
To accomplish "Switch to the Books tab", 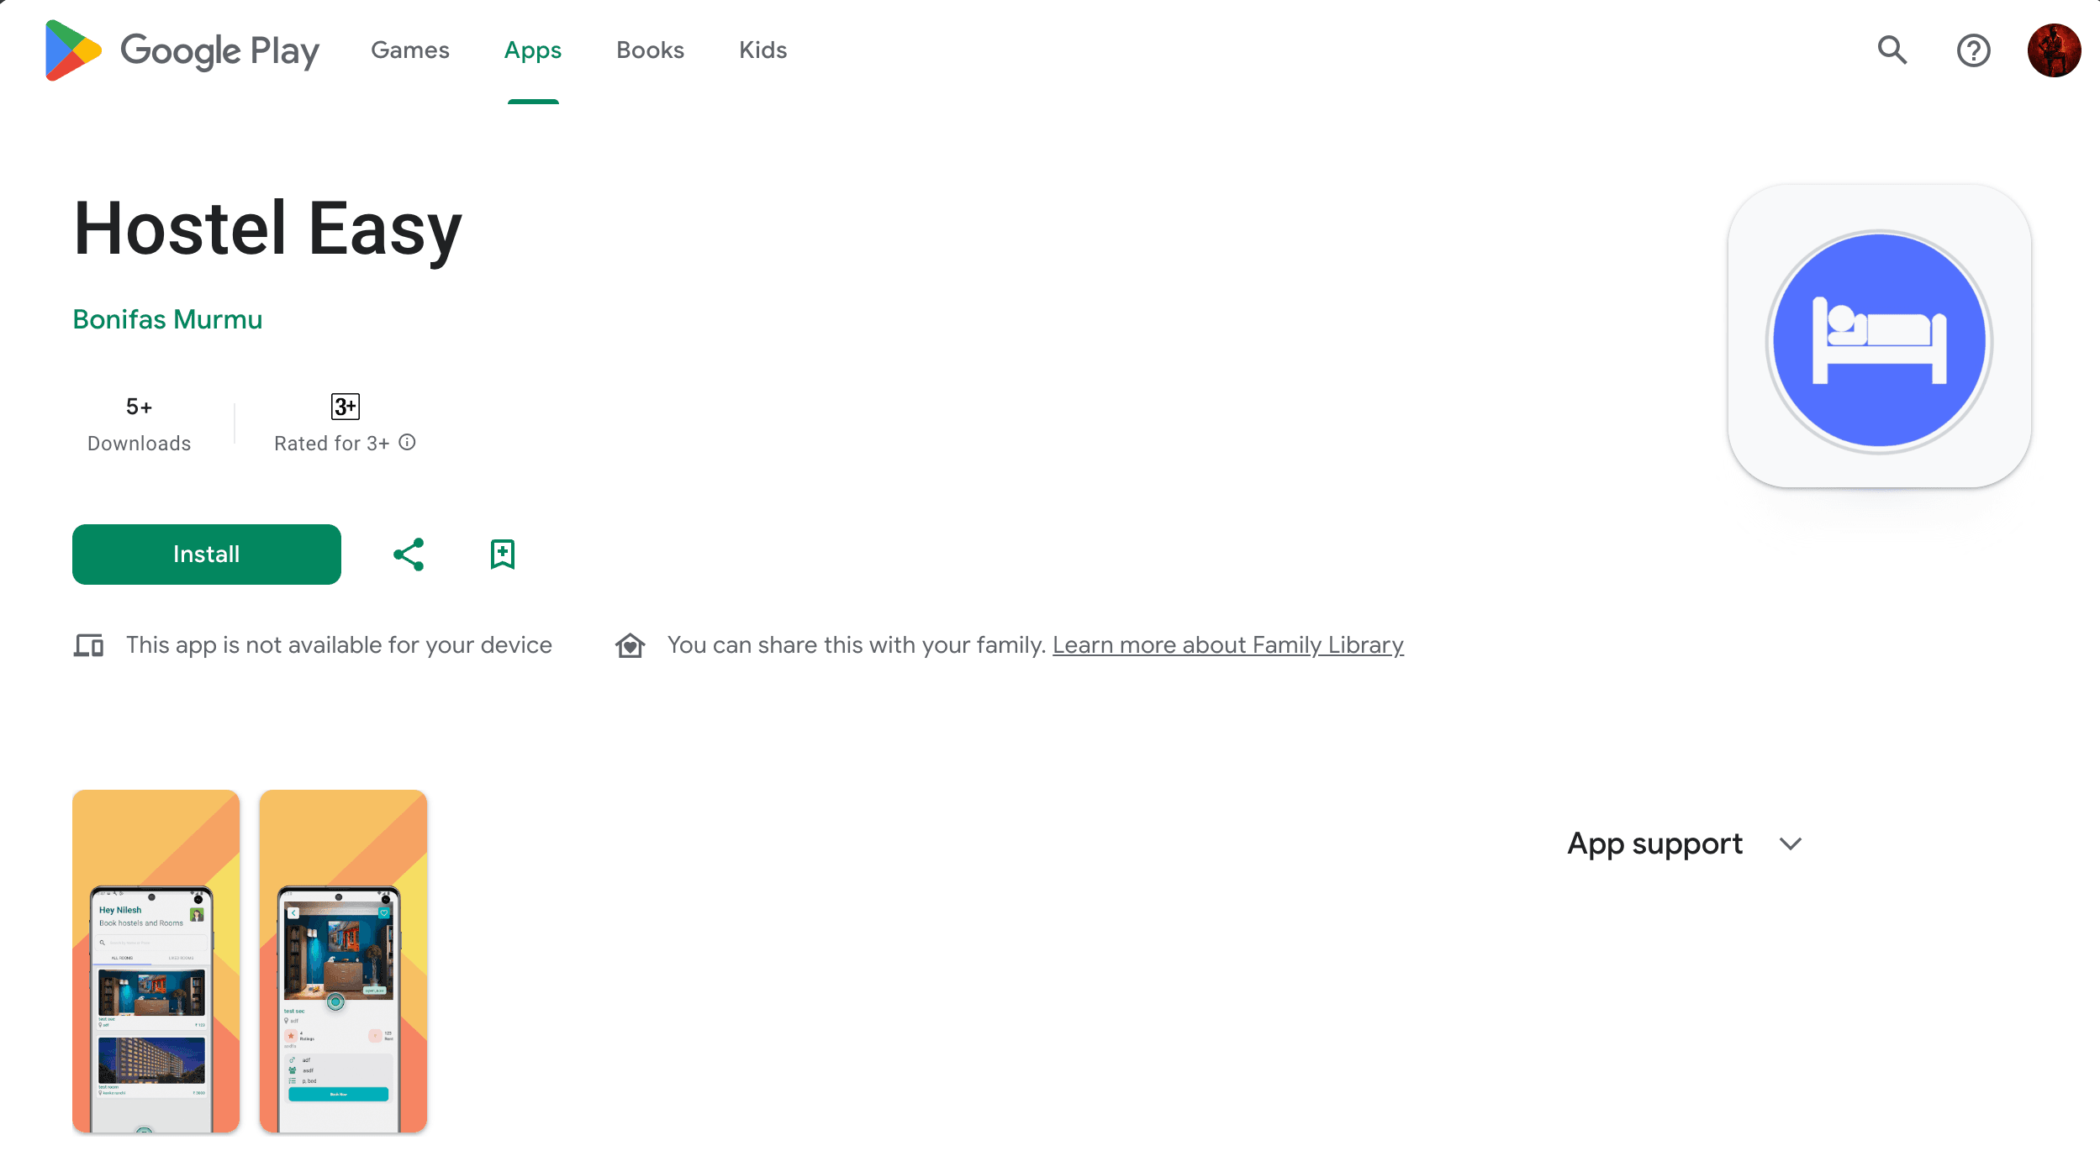I will pos(650,50).
